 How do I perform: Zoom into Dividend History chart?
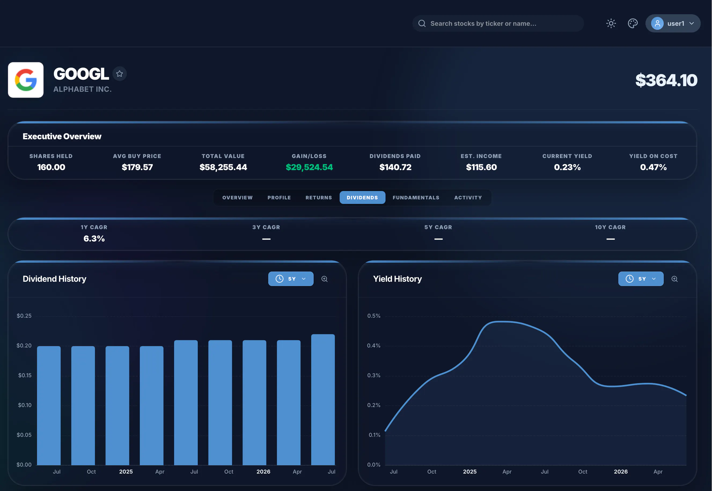[324, 279]
